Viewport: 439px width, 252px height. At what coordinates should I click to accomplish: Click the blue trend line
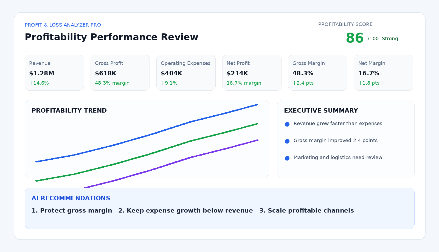151,134
